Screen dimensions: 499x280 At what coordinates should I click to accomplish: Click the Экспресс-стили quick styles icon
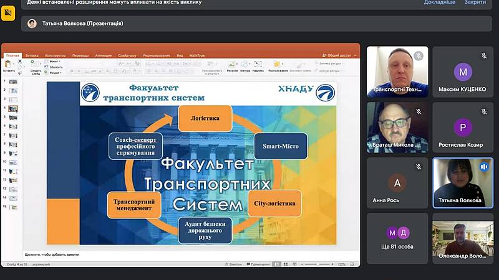pos(299,65)
